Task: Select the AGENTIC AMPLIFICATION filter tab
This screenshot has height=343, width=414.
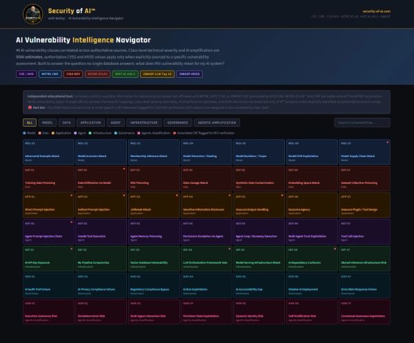Action: click(x=217, y=123)
